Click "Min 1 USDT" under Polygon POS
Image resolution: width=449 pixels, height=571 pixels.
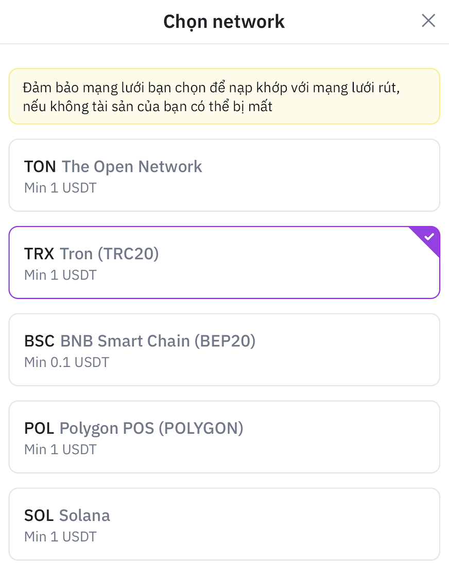[60, 450]
